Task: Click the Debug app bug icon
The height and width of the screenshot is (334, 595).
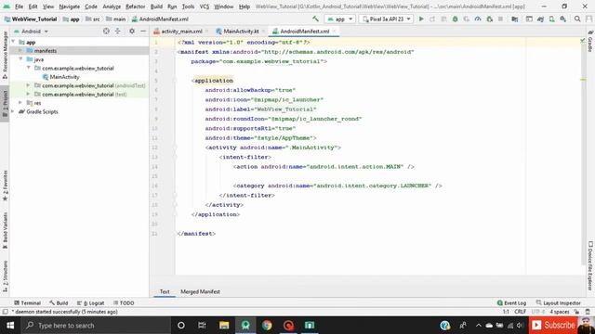Action: tap(455, 19)
